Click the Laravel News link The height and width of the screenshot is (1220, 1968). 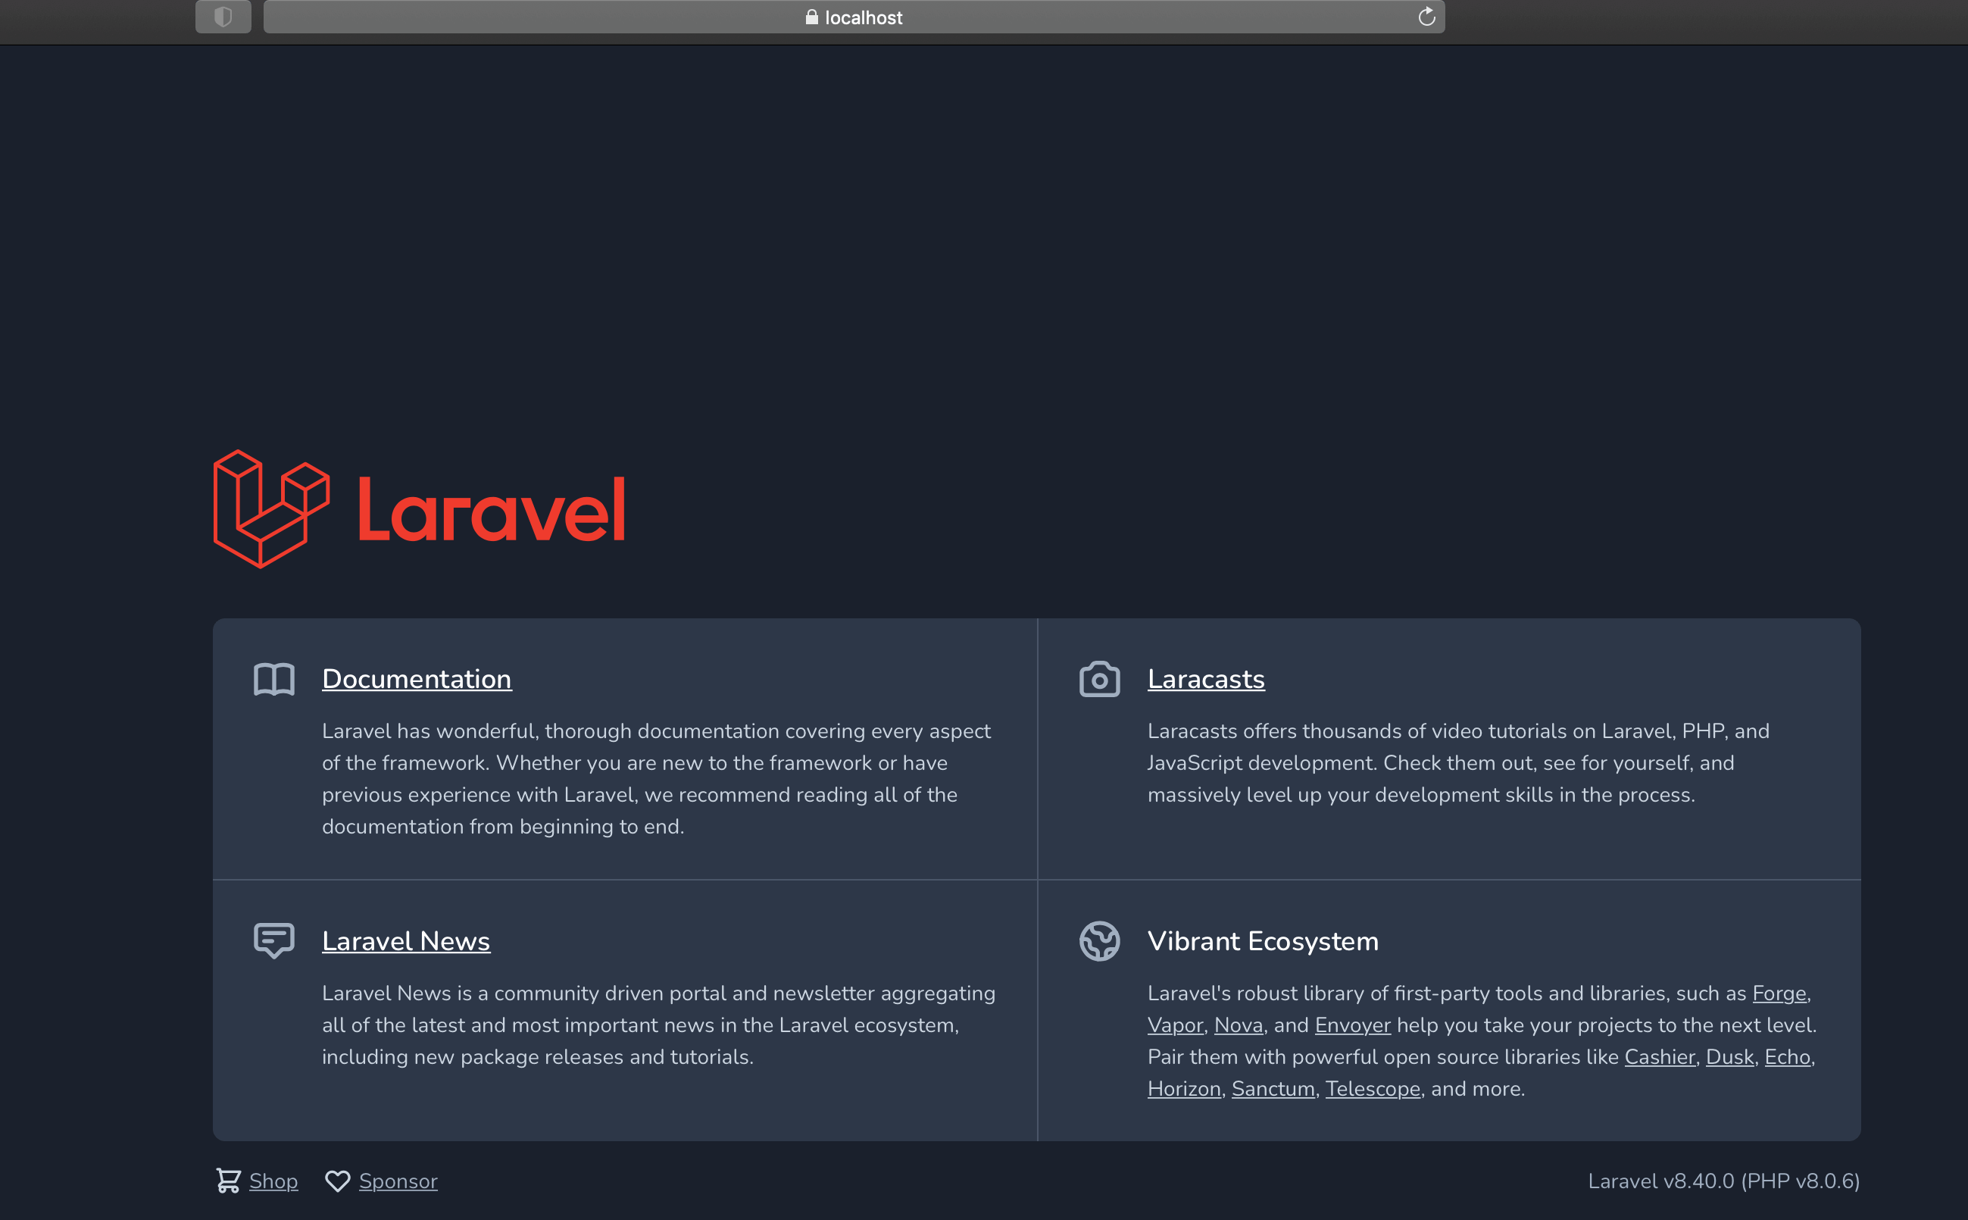406,940
